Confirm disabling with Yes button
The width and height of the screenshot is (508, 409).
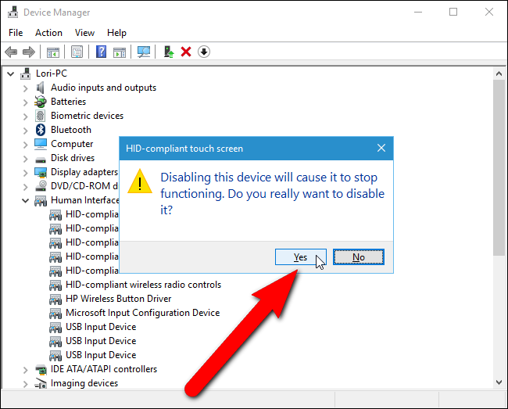click(301, 257)
